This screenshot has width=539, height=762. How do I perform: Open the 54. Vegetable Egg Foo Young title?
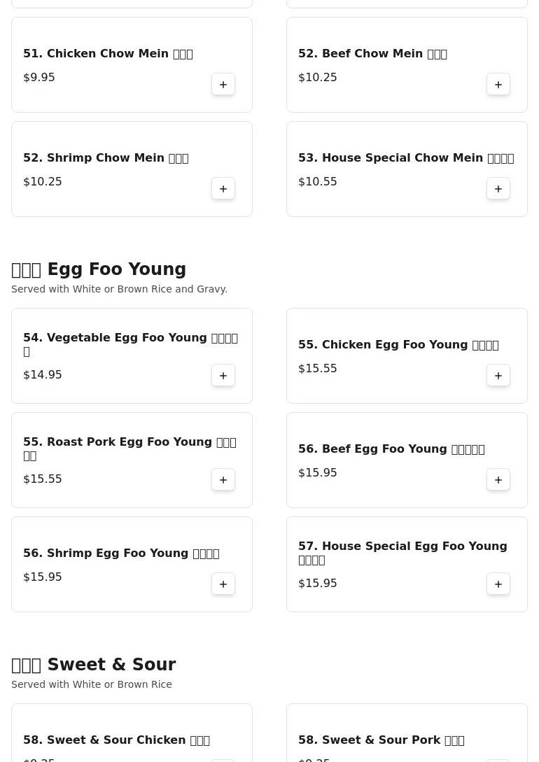(x=130, y=344)
